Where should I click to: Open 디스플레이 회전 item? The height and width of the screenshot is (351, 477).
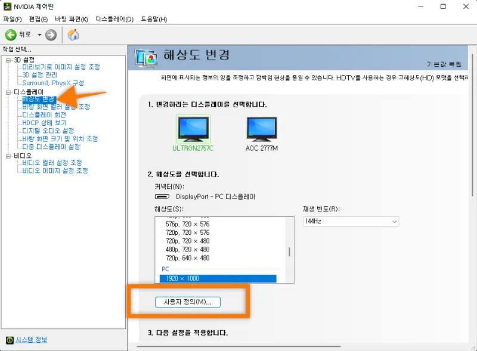[x=44, y=114]
